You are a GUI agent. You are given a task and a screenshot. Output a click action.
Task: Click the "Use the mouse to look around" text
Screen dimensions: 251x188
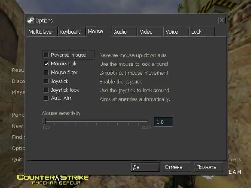click(134, 64)
